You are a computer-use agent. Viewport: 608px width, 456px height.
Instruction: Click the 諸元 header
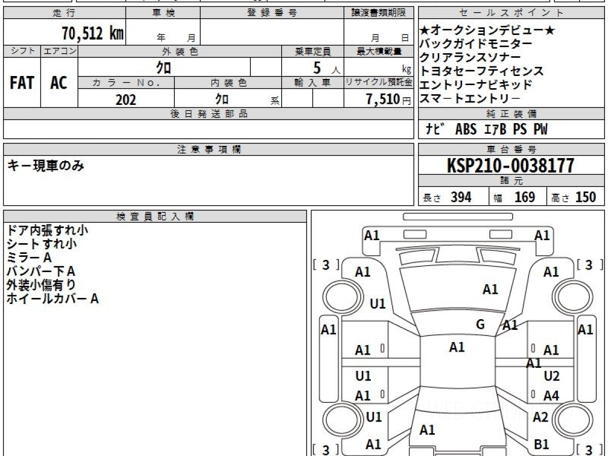[x=511, y=181]
